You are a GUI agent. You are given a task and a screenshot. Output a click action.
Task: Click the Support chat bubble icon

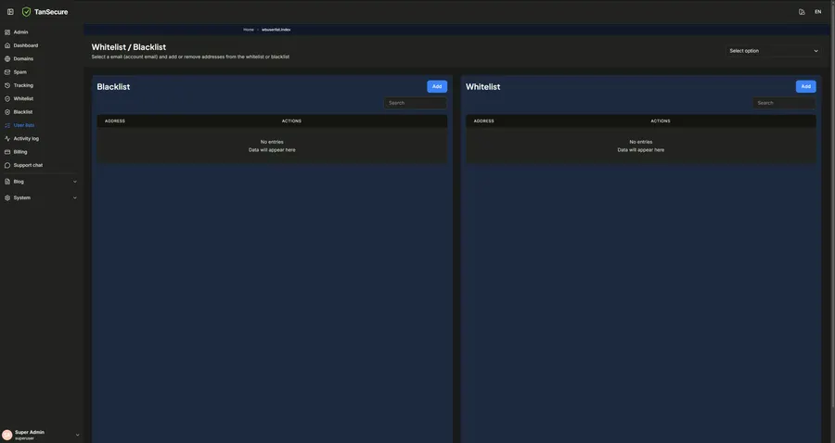tap(7, 165)
